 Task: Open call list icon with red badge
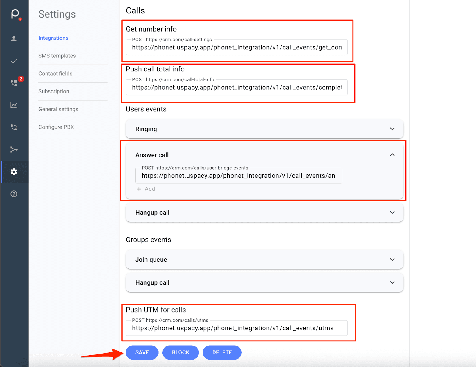click(x=14, y=83)
